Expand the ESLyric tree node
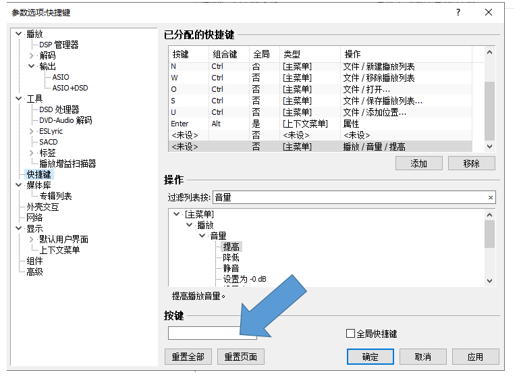This screenshot has height=383, width=521. pyautogui.click(x=32, y=131)
